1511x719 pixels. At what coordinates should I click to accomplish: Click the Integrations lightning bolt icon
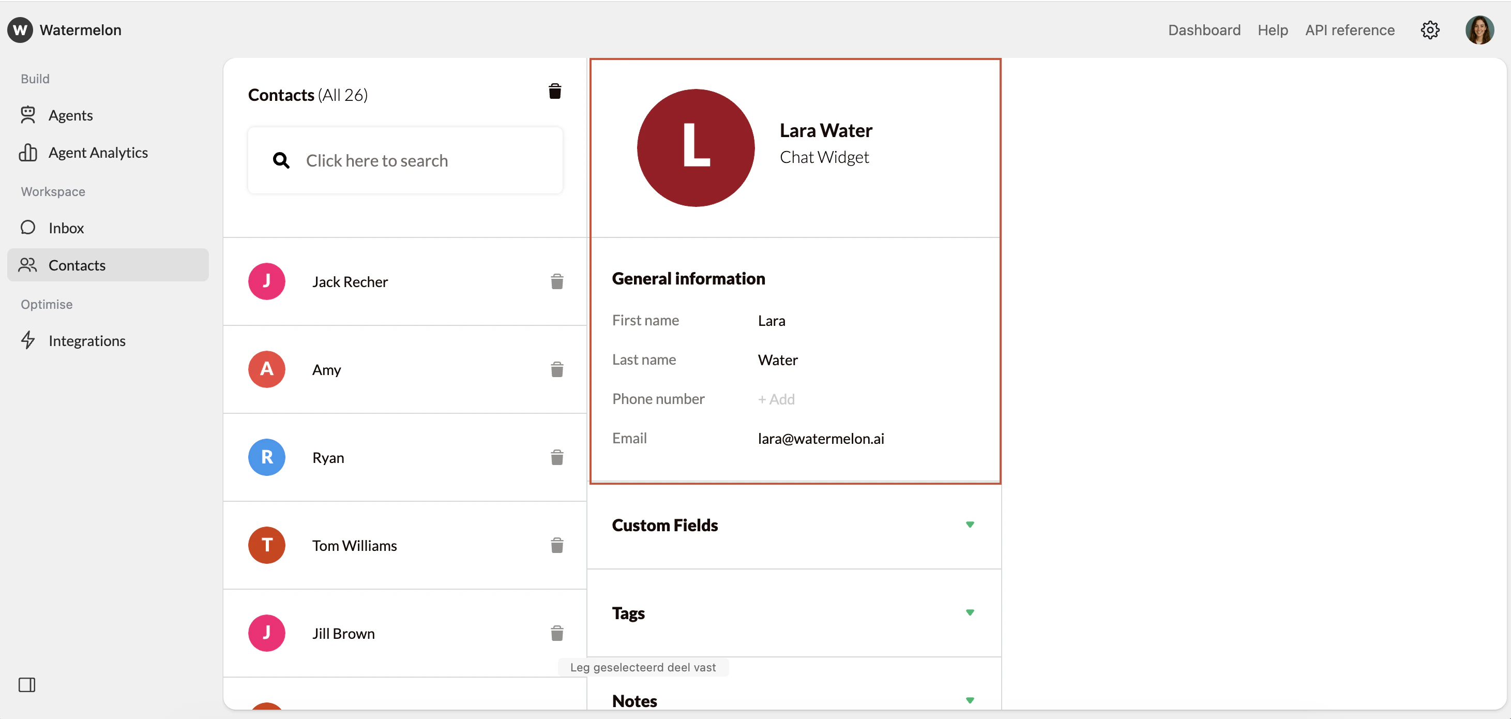(x=27, y=340)
